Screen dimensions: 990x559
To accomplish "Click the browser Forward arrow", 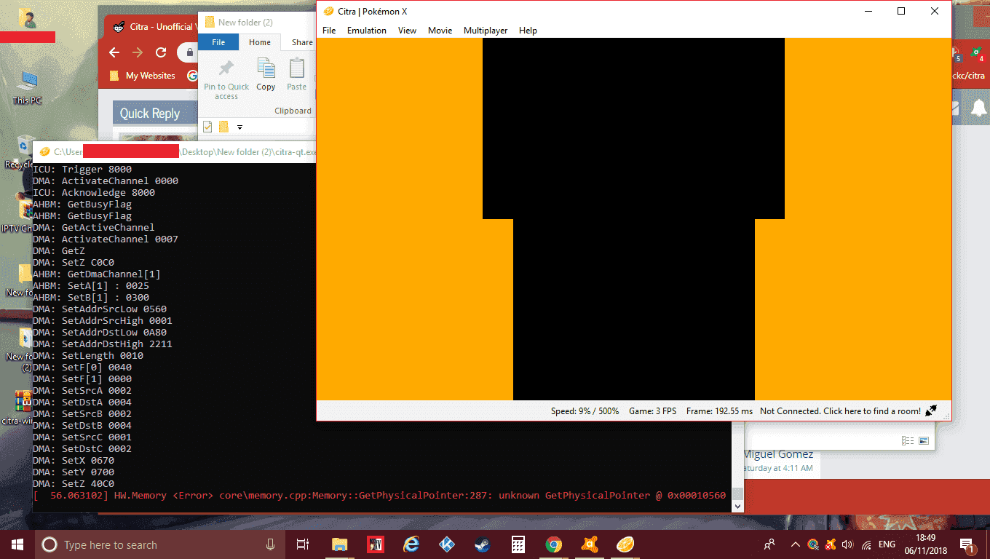I will coord(138,52).
